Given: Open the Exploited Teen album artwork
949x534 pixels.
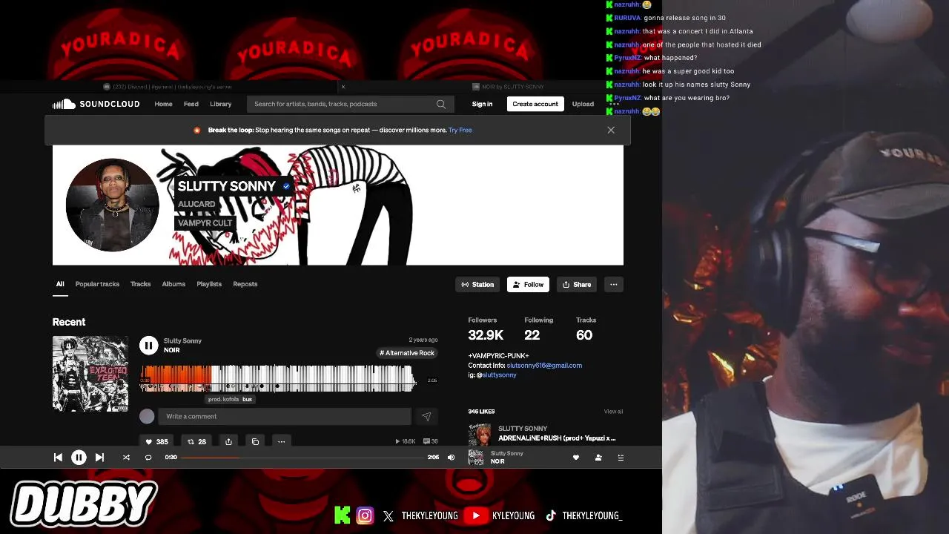Looking at the screenshot, I should (90, 374).
